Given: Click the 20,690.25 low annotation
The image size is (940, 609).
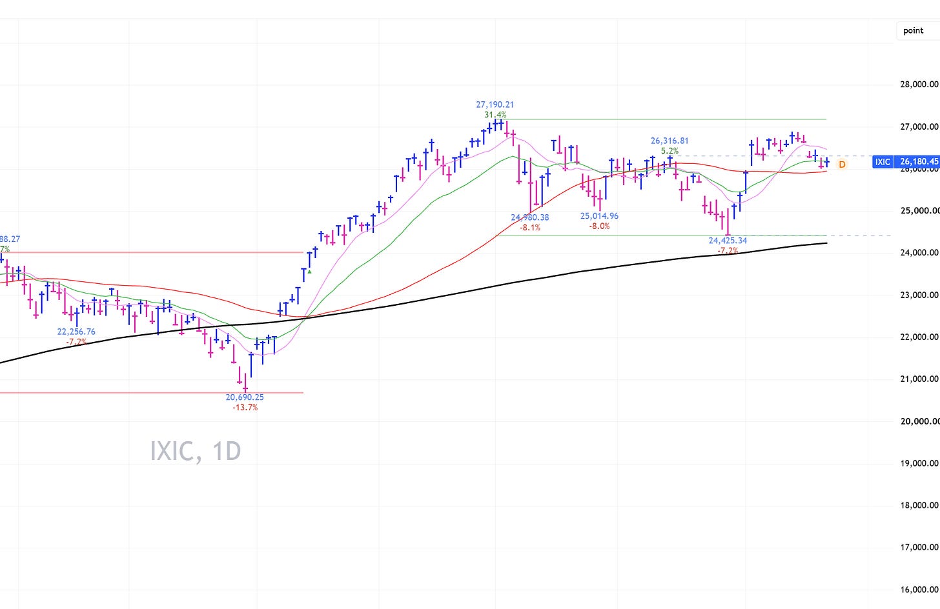Looking at the screenshot, I should (245, 397).
